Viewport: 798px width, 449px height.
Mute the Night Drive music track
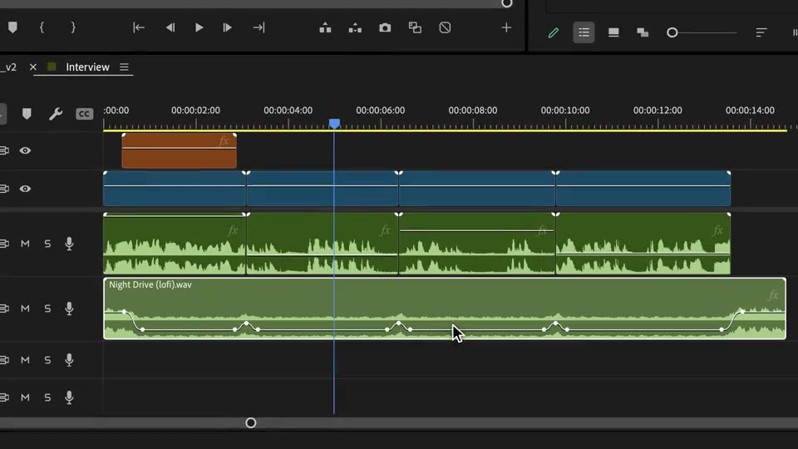click(25, 308)
